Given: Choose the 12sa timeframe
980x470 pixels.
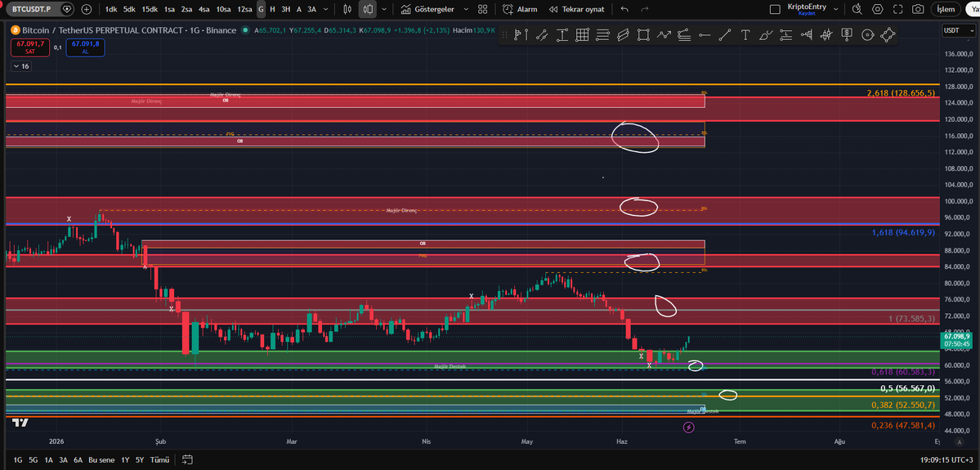Looking at the screenshot, I should (244, 9).
